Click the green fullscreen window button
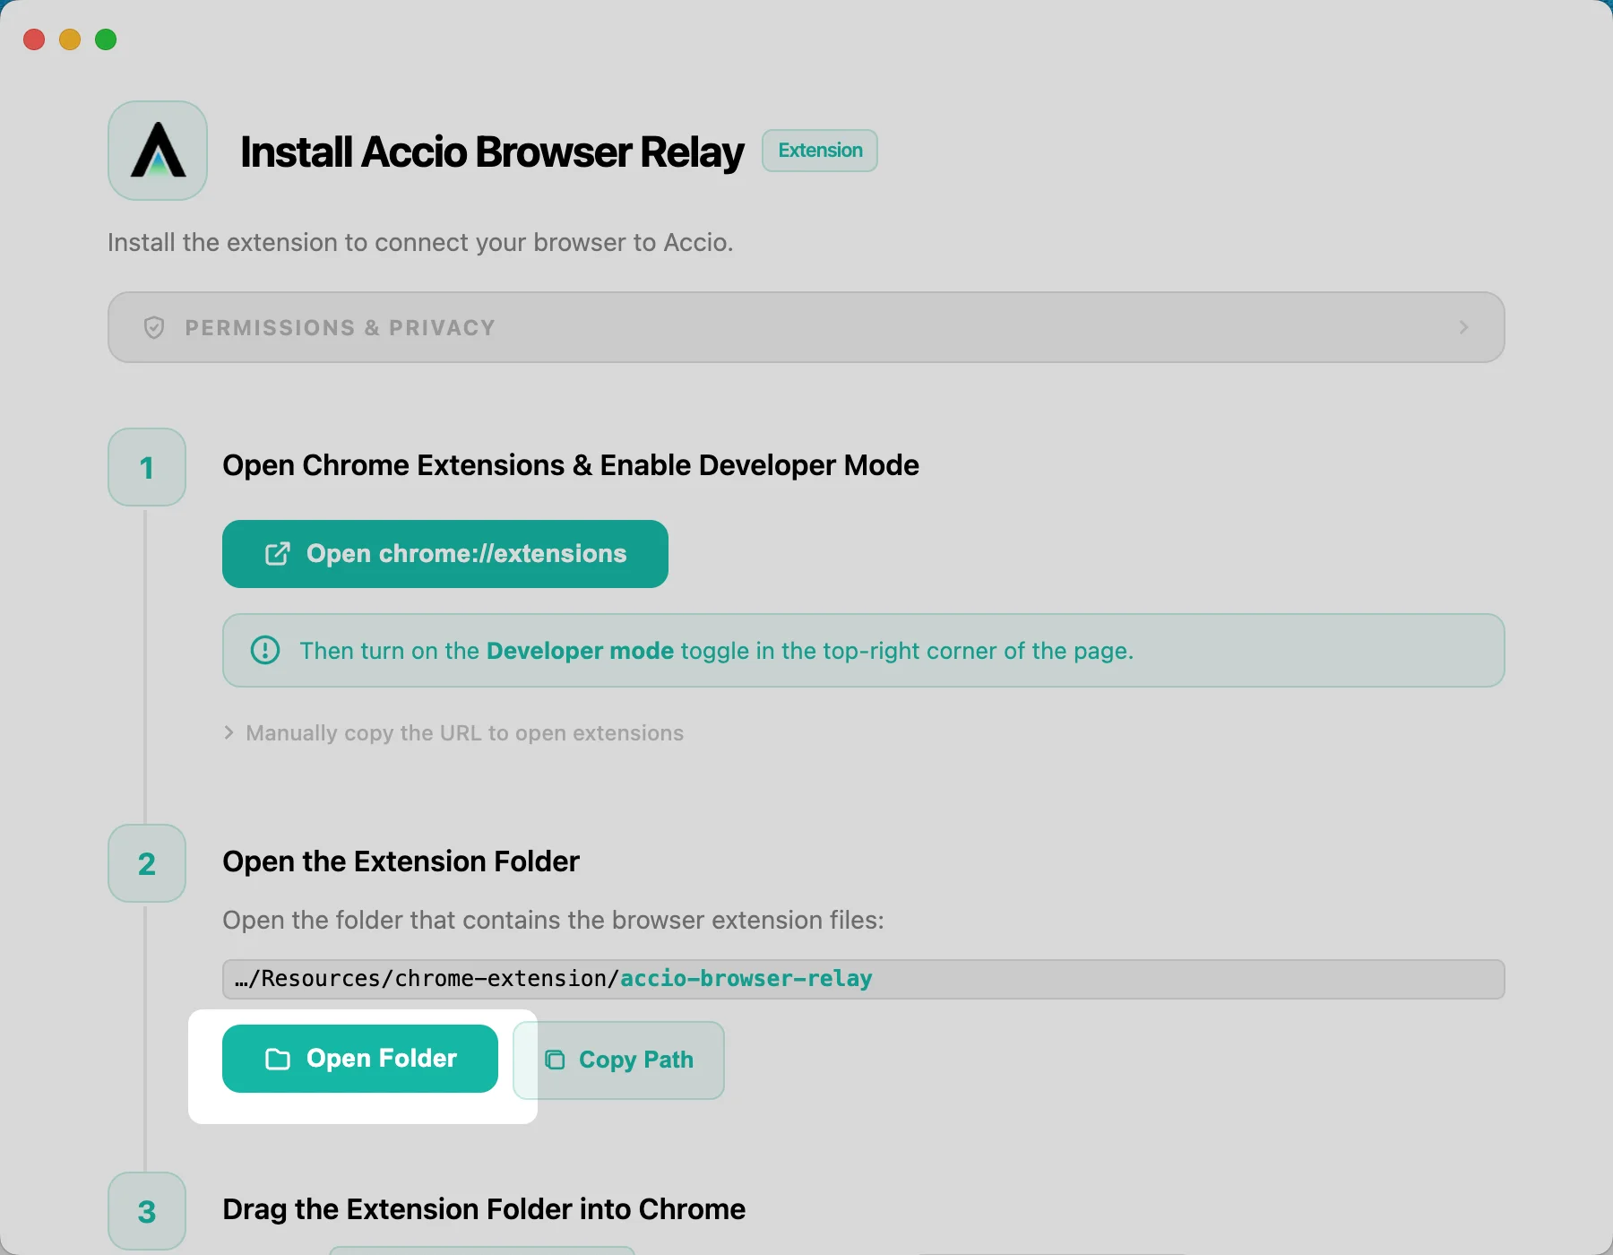1613x1255 pixels. click(x=106, y=39)
